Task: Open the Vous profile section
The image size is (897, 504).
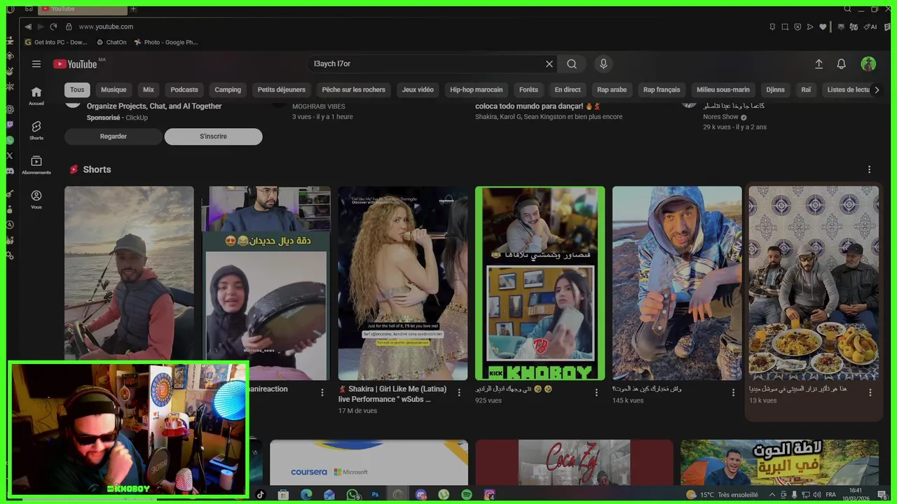Action: click(x=36, y=199)
